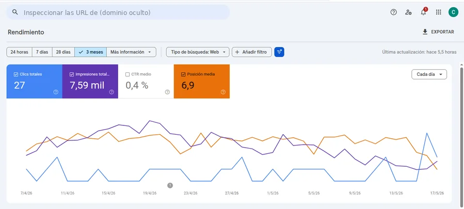The height and width of the screenshot is (209, 464).
Task: Click help icon on Impresiones totales card
Action: point(111,92)
